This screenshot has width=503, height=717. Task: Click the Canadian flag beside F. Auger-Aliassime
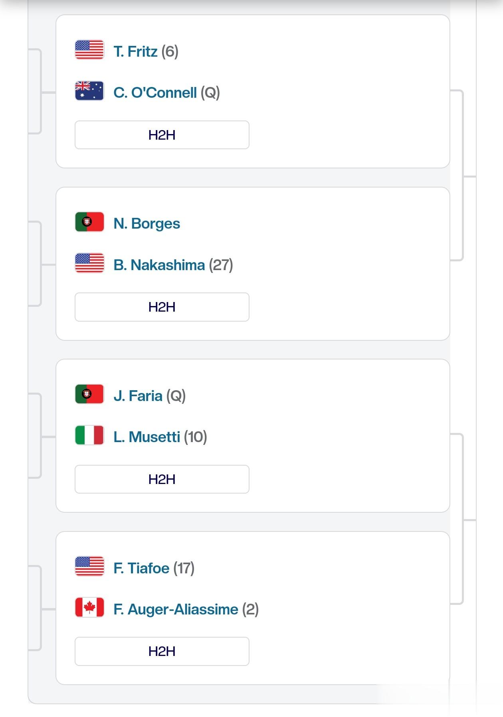pyautogui.click(x=89, y=608)
